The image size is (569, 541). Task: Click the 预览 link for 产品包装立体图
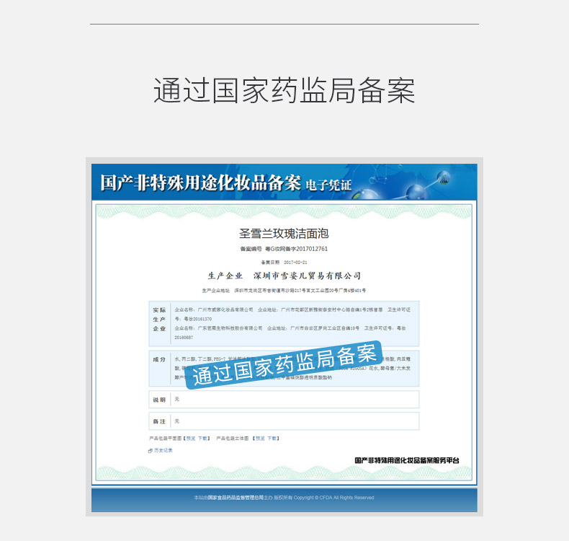tap(260, 438)
